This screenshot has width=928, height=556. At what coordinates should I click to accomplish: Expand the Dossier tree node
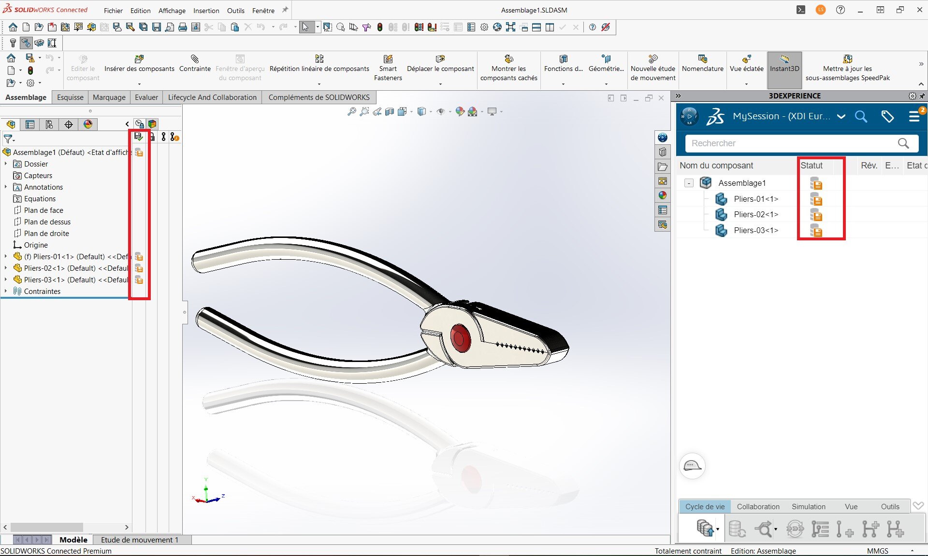coord(6,164)
